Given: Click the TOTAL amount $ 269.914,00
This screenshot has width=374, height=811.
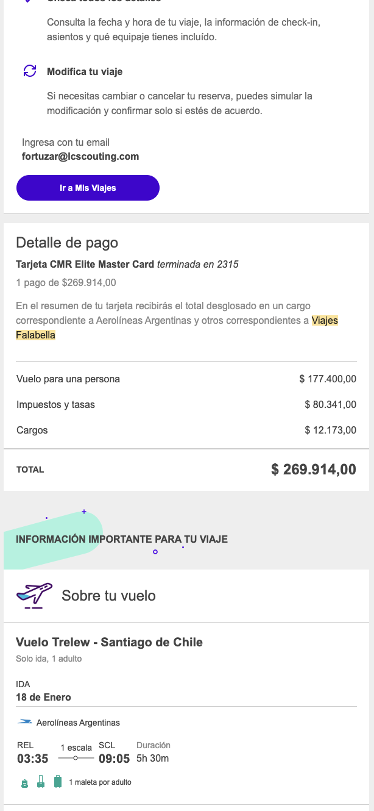Looking at the screenshot, I should point(313,470).
